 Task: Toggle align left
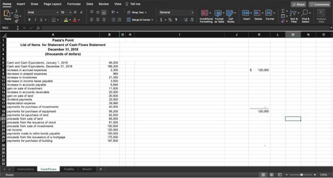pos(92,20)
